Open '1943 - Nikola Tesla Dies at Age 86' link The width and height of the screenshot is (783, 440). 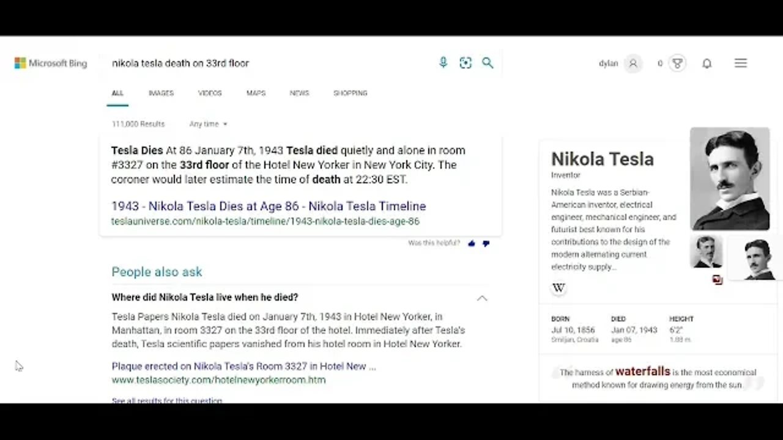(269, 206)
